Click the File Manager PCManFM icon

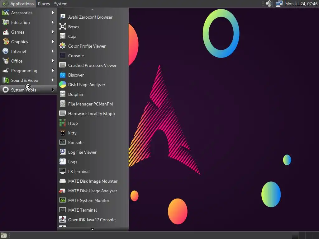pyautogui.click(x=62, y=104)
